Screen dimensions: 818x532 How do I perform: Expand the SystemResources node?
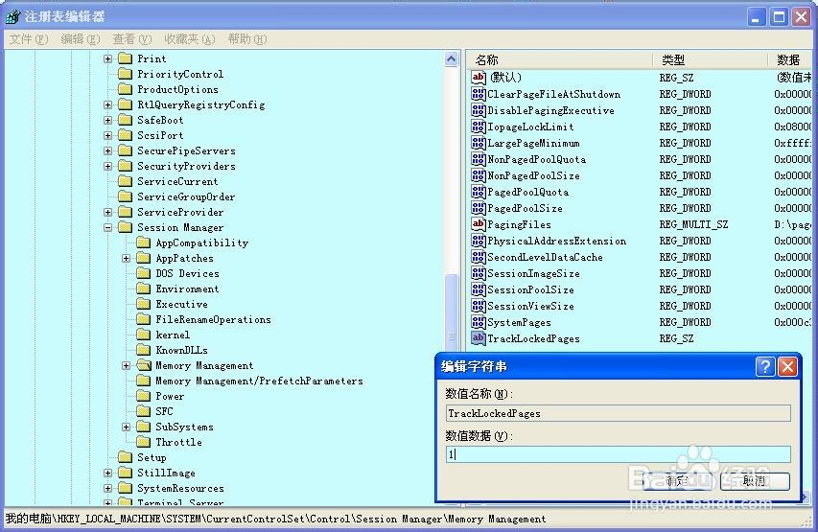tap(108, 488)
